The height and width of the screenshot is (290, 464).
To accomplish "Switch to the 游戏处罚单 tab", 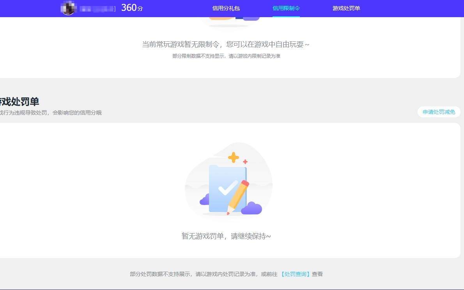I will 346,8.
